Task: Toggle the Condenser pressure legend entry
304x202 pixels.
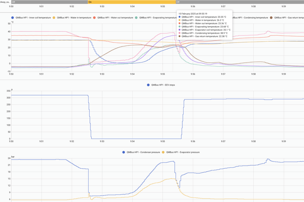Action: (x=141, y=152)
